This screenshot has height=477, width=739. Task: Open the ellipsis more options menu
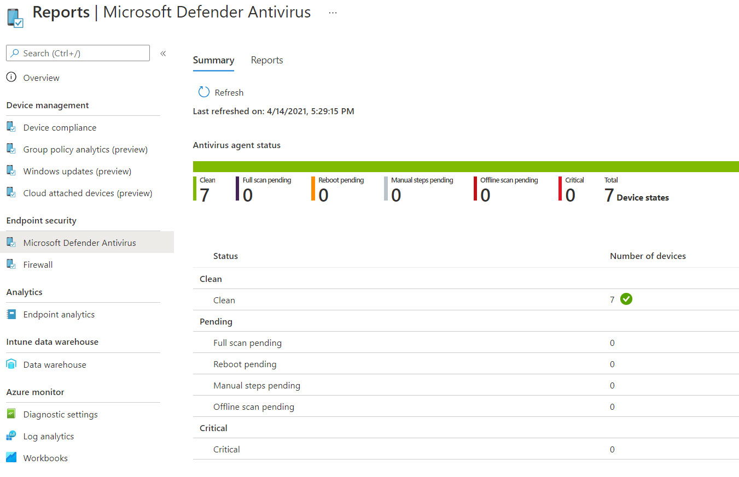click(333, 13)
